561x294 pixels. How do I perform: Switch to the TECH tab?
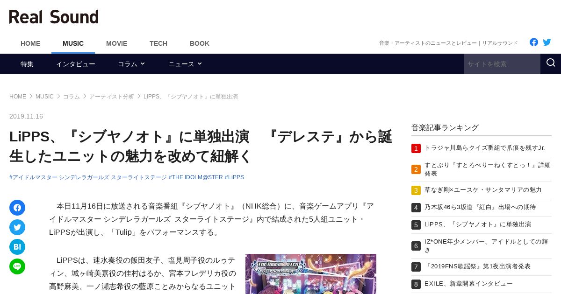[x=158, y=43]
